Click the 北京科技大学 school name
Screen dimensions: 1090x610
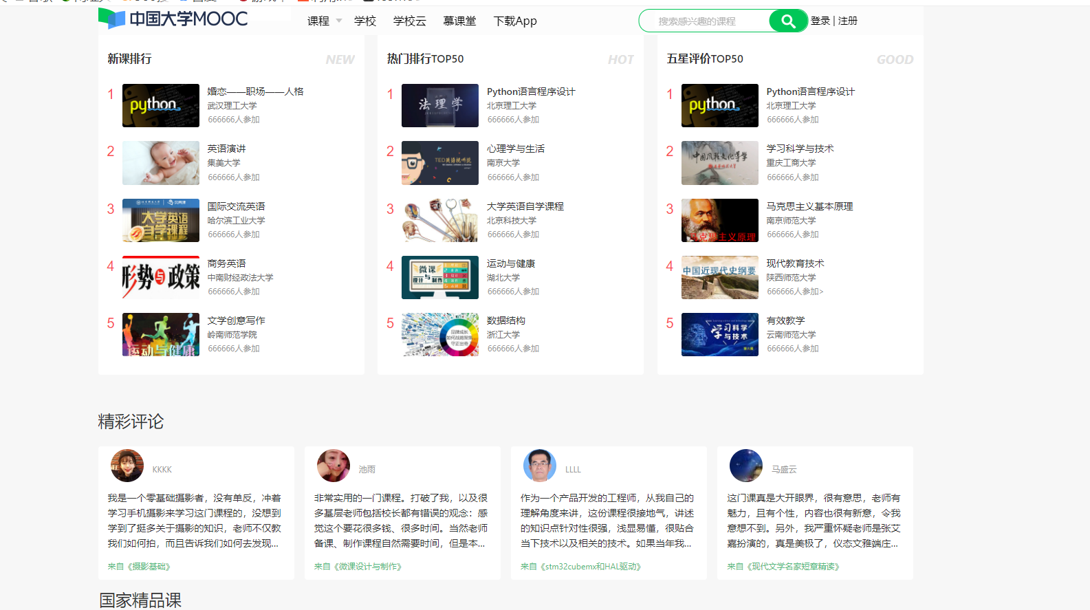click(512, 221)
